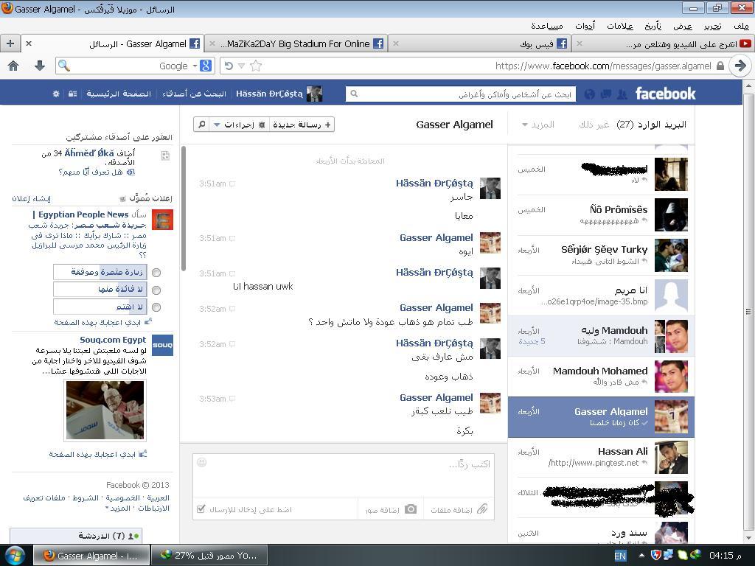Open Hässän ÐrÇøştą profile in the blue bar

[x=279, y=94]
